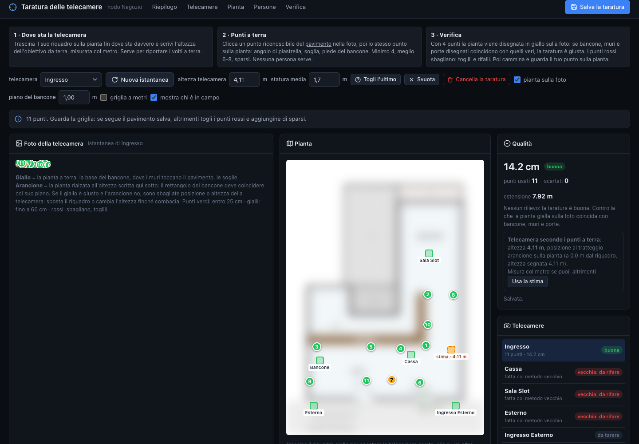This screenshot has width=639, height=444.
Task: Open the Verifica tab
Action: [x=296, y=7]
